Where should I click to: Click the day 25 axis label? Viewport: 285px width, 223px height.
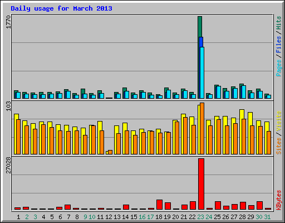(217, 217)
